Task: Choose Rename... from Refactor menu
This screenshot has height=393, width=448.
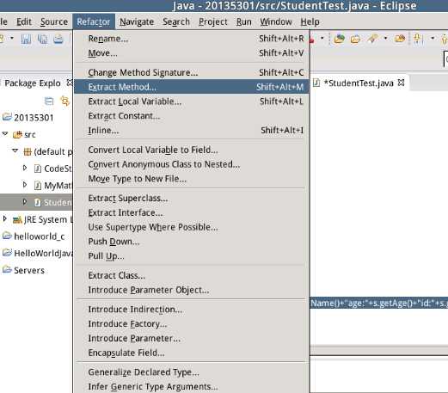Action: (x=192, y=39)
